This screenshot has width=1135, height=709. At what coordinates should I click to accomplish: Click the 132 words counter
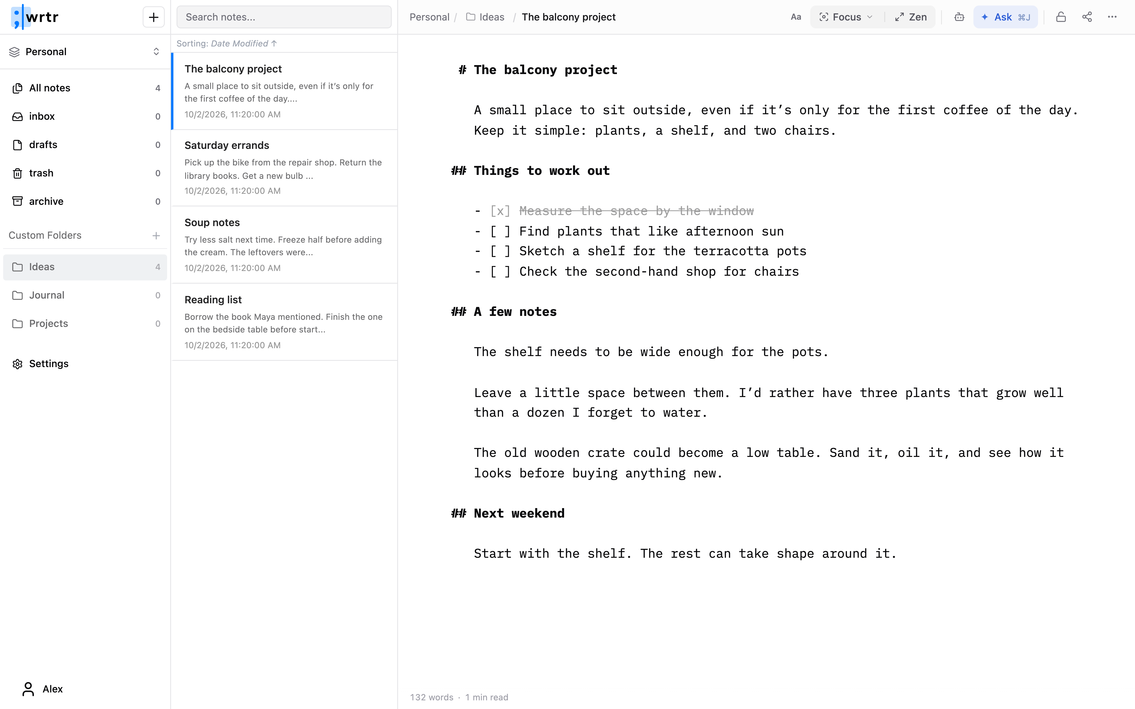click(431, 697)
